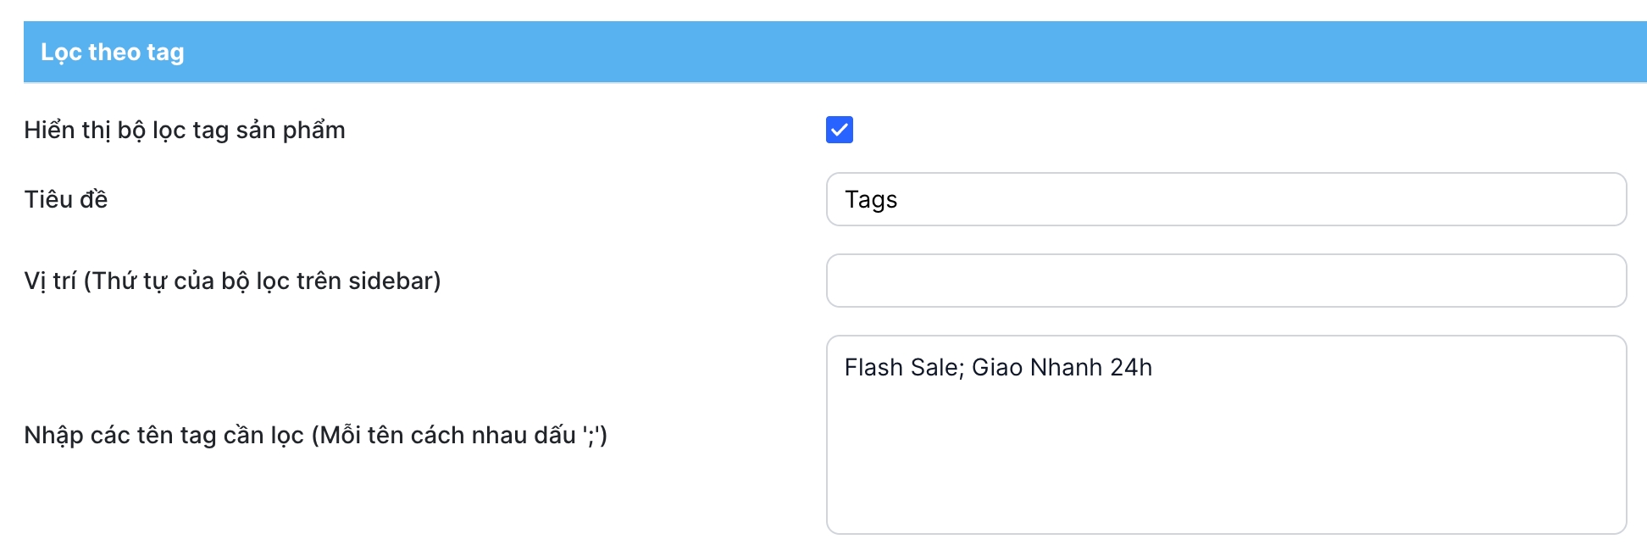1647x556 pixels.
Task: Click the word "theo" in the section header
Action: (114, 53)
